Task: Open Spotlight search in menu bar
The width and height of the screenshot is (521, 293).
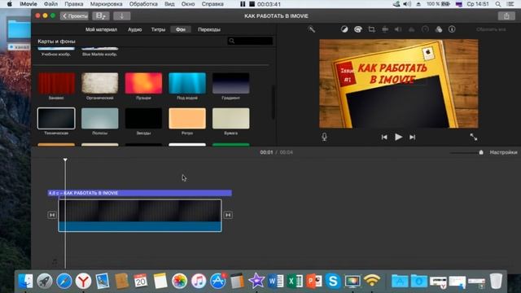Action: [x=498, y=4]
